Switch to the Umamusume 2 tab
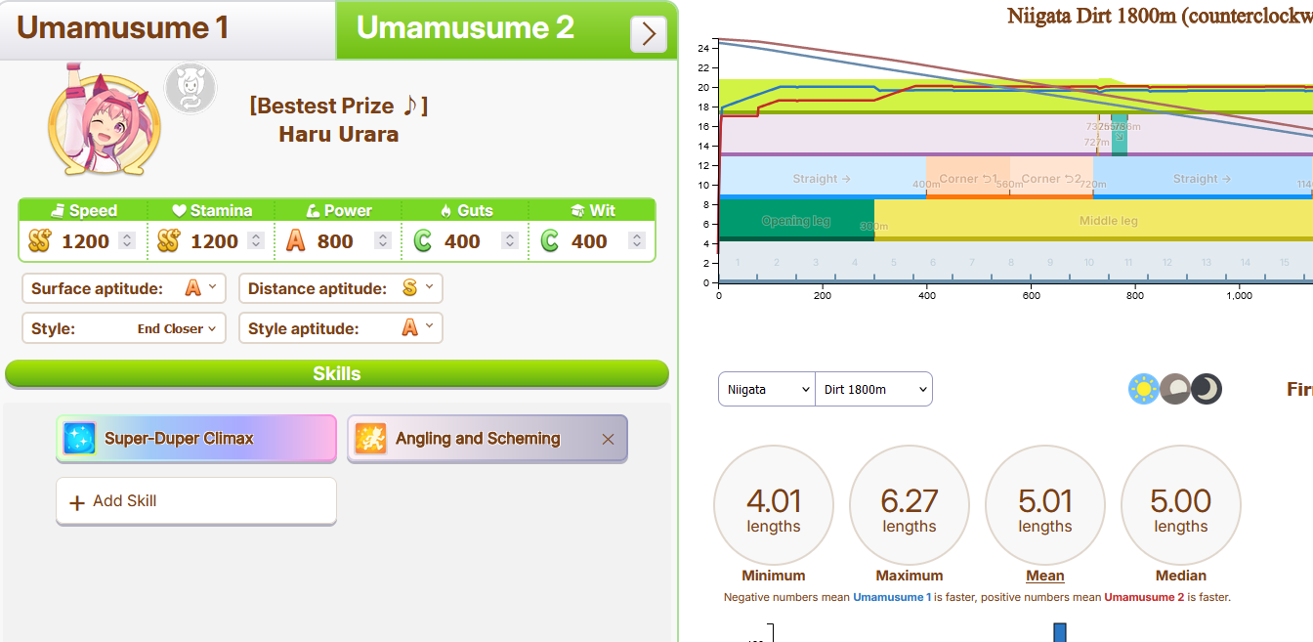Image resolution: width=1313 pixels, height=642 pixels. [507, 29]
